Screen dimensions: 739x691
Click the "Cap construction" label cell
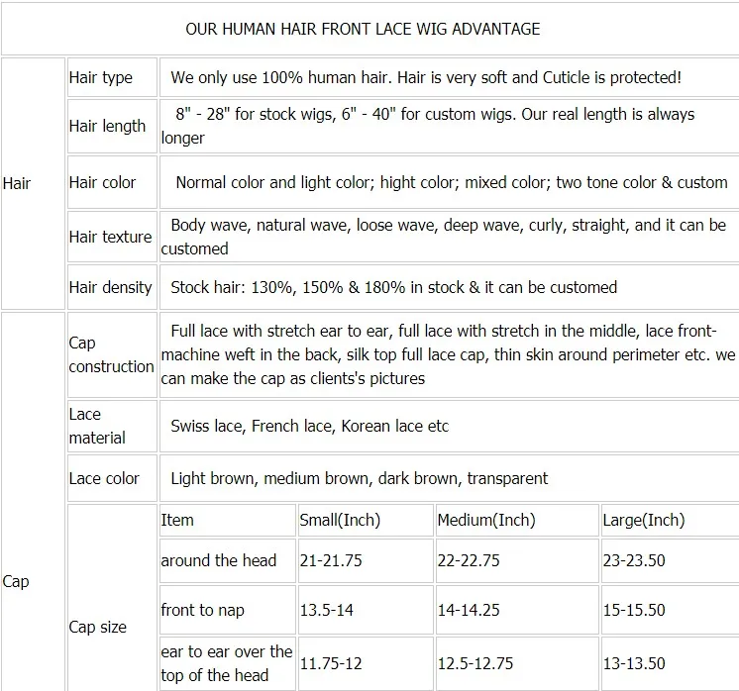[x=111, y=354]
